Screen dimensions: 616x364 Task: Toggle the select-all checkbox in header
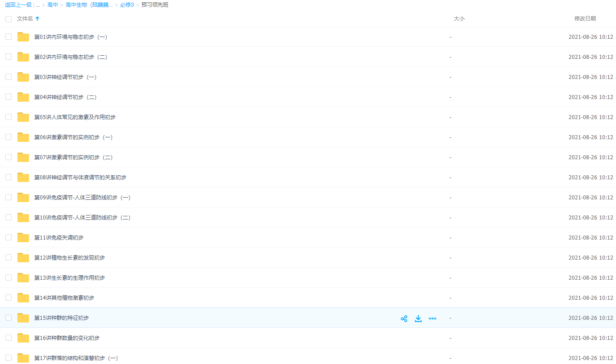pyautogui.click(x=8, y=19)
